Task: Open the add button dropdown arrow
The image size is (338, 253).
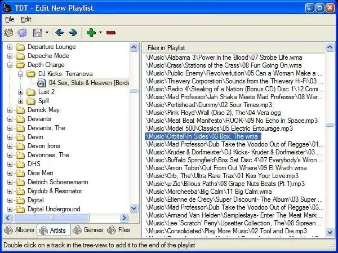Action: click(100, 33)
